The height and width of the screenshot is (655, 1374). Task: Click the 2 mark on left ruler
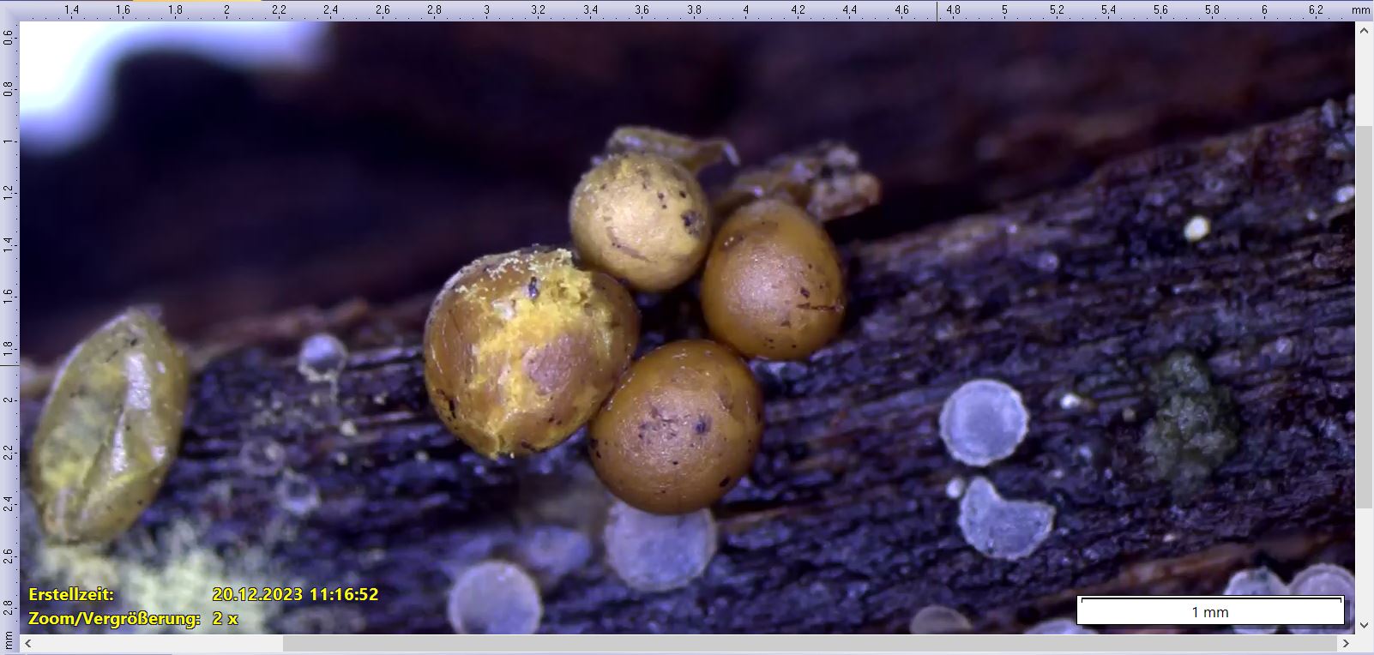(x=9, y=400)
